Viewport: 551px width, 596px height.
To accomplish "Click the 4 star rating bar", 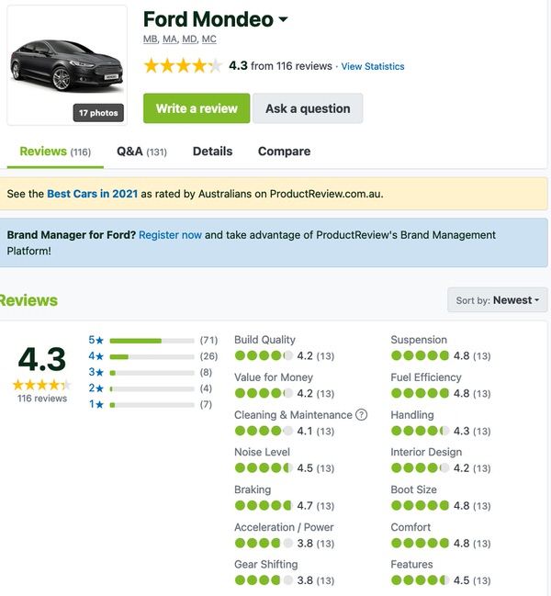I will [152, 357].
